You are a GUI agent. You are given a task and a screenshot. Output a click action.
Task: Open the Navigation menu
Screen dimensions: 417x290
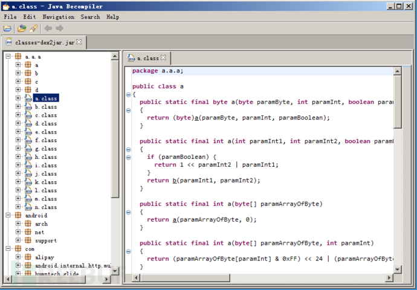coord(59,17)
